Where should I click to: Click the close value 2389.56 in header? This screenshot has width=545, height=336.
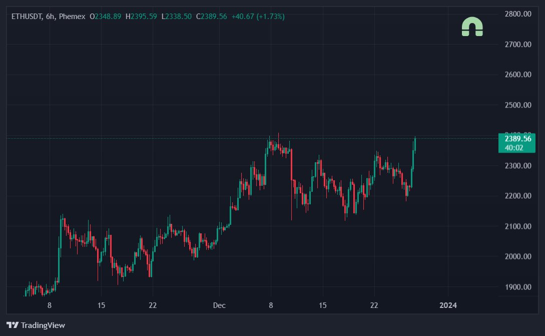pos(214,17)
